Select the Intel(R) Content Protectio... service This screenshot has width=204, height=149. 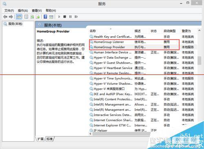113,99
